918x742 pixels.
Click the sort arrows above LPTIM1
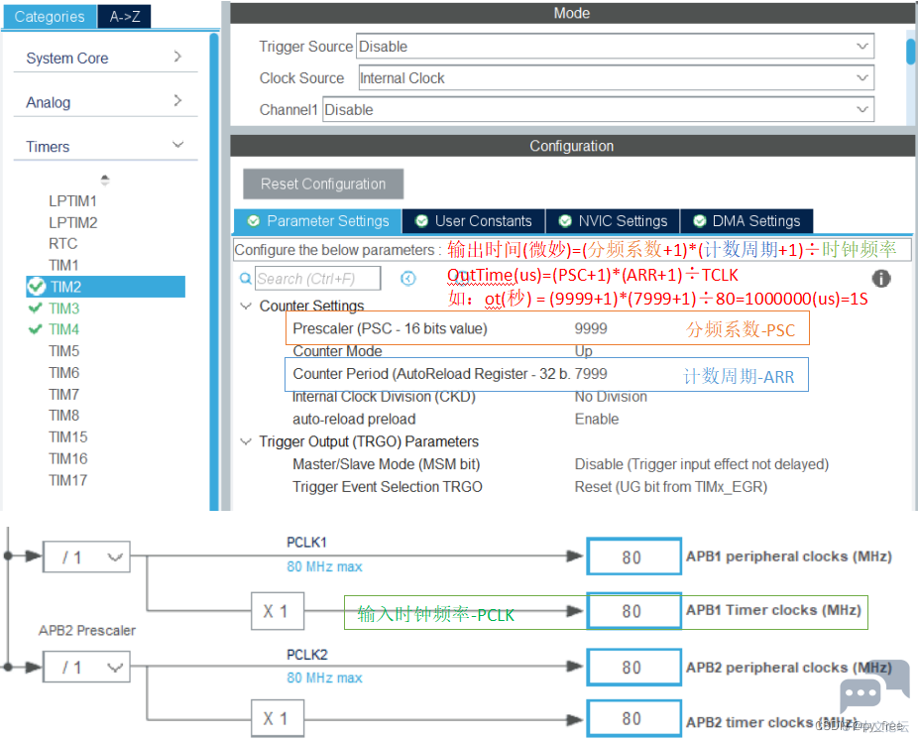click(x=105, y=181)
